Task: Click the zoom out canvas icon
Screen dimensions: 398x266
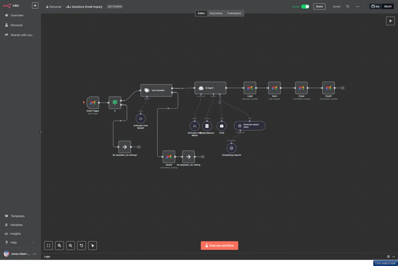Action: 70,245
